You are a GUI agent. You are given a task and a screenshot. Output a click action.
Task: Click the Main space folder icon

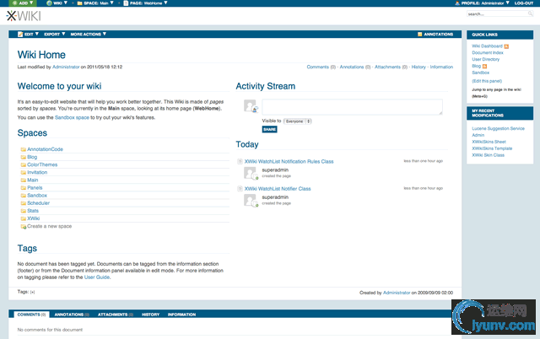pos(23,180)
